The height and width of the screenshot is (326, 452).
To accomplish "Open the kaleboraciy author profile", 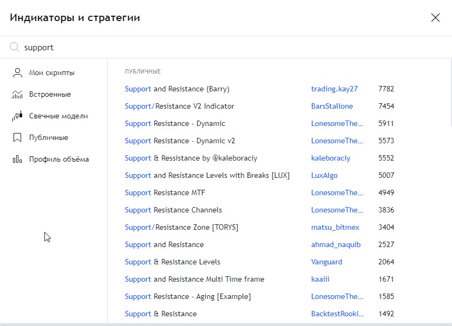I will pos(331,158).
